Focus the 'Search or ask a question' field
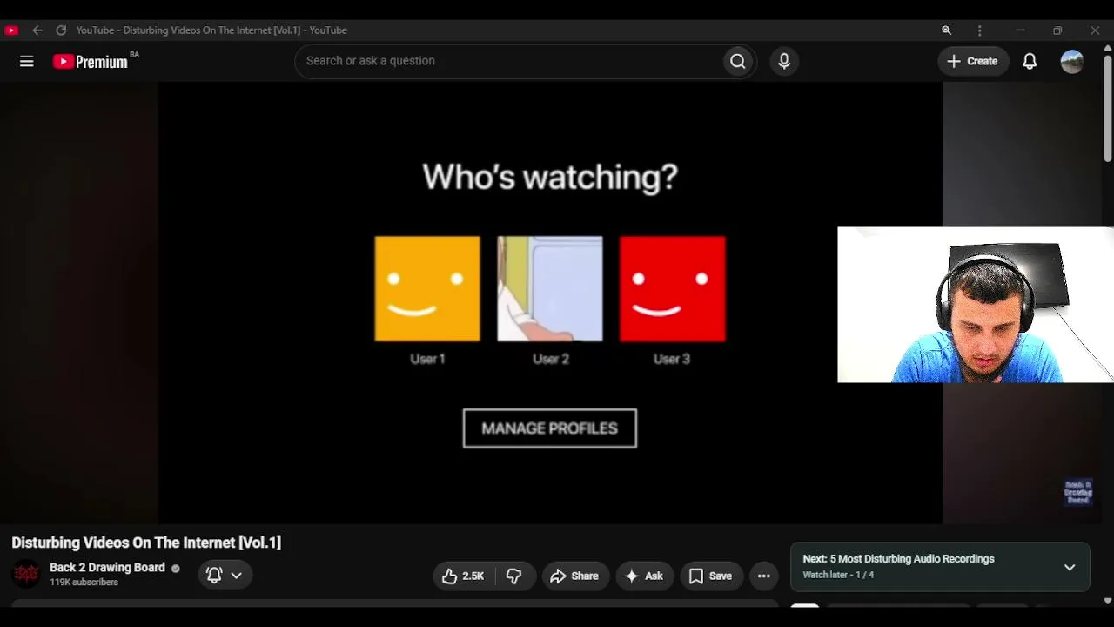 (508, 61)
